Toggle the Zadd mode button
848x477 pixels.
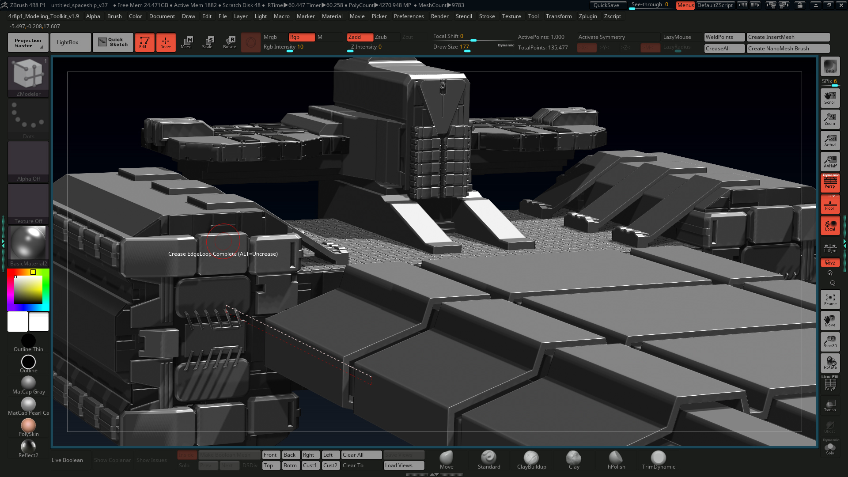(x=360, y=37)
